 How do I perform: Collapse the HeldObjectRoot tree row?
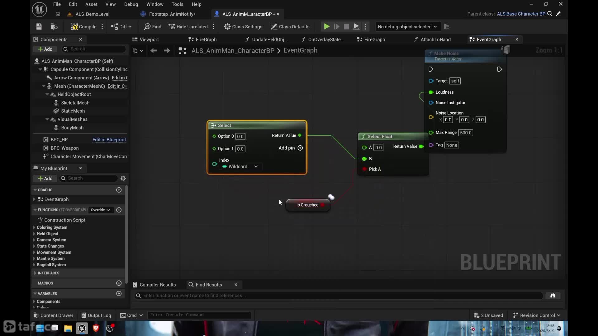click(47, 94)
